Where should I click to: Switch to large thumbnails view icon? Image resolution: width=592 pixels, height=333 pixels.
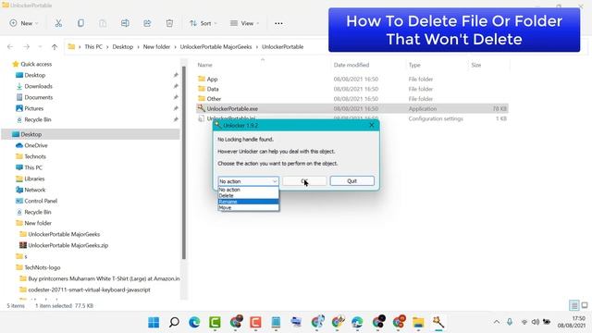click(585, 305)
